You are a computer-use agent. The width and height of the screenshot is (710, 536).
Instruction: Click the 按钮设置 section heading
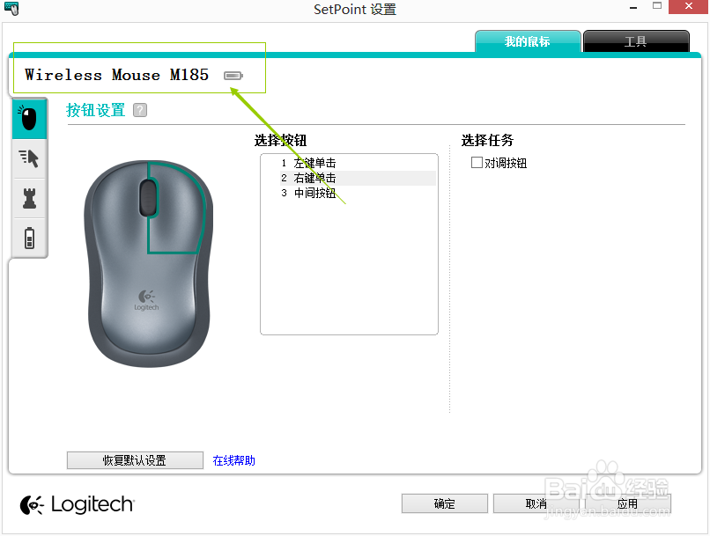click(95, 110)
